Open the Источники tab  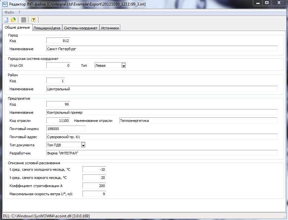(x=110, y=28)
